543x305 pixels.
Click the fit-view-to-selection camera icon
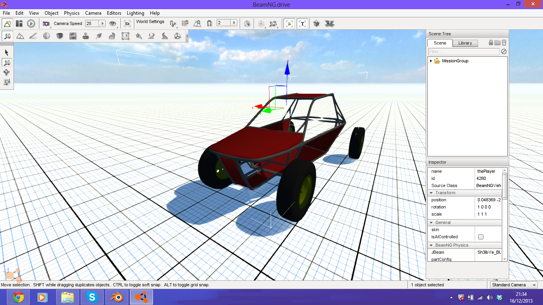pos(127,23)
